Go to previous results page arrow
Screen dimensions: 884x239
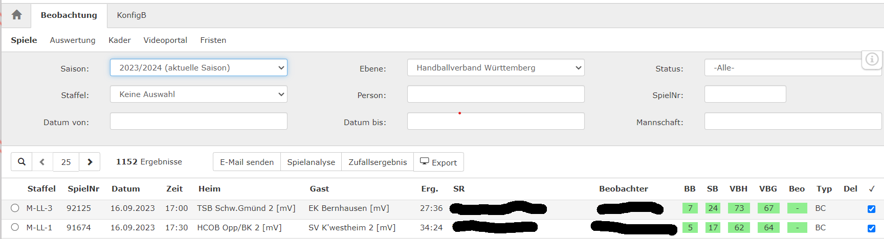[x=42, y=162]
